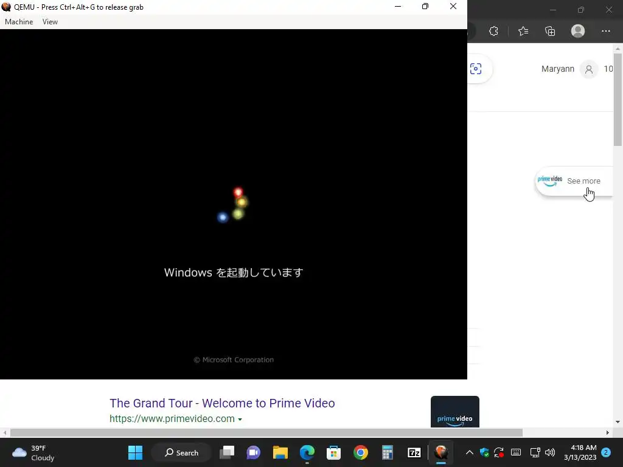The width and height of the screenshot is (623, 467).
Task: Open Google Chrome from taskbar
Action: (x=361, y=452)
